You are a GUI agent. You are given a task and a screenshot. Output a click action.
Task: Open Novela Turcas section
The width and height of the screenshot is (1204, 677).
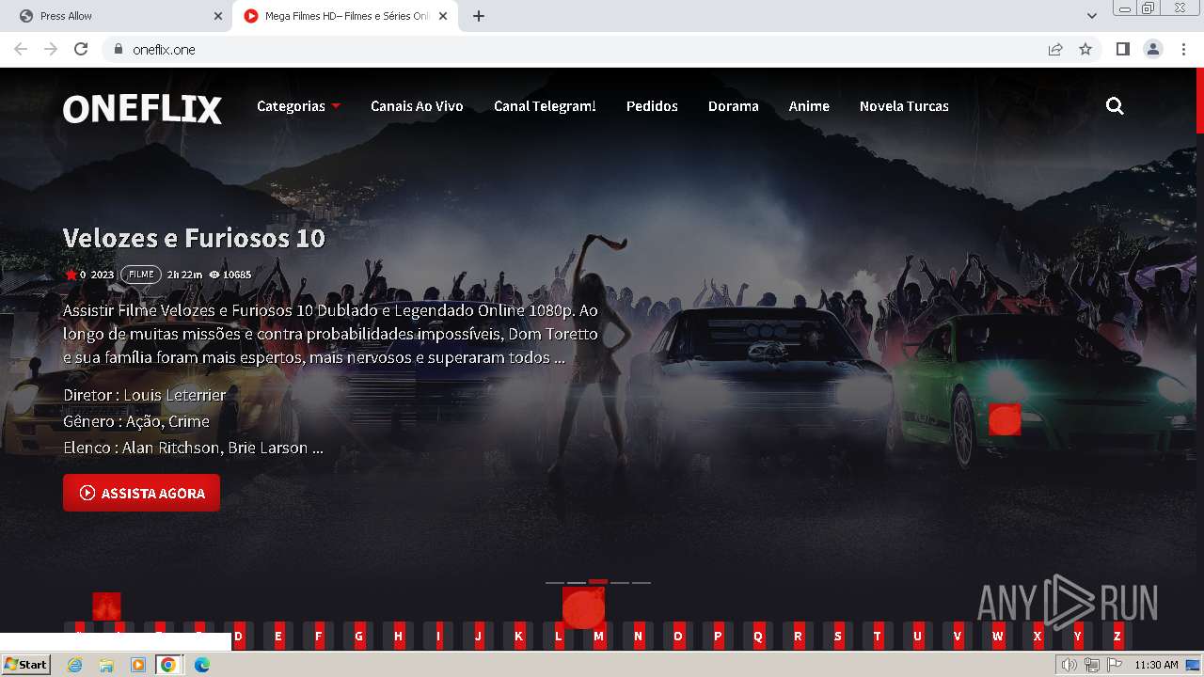[904, 106]
